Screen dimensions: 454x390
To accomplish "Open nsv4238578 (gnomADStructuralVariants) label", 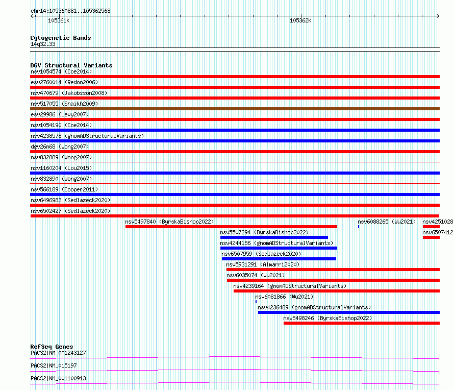I will (87, 136).
